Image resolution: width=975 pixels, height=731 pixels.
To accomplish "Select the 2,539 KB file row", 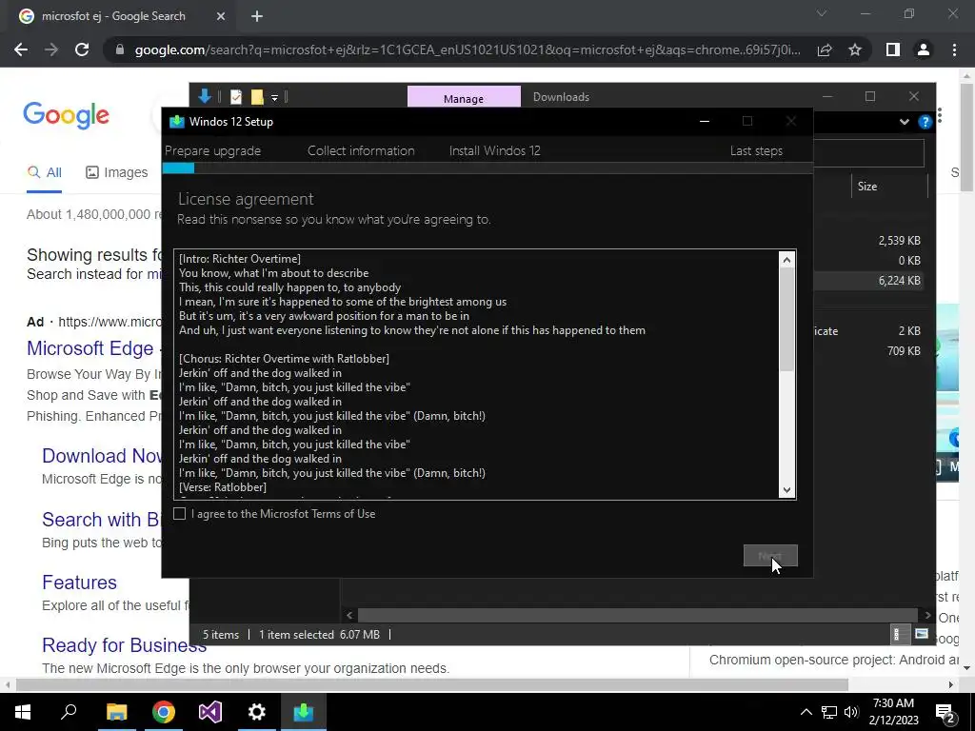I will coord(868,241).
